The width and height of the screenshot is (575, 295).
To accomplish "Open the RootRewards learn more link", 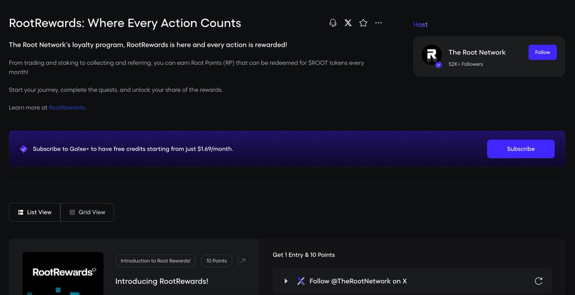I will (x=67, y=108).
